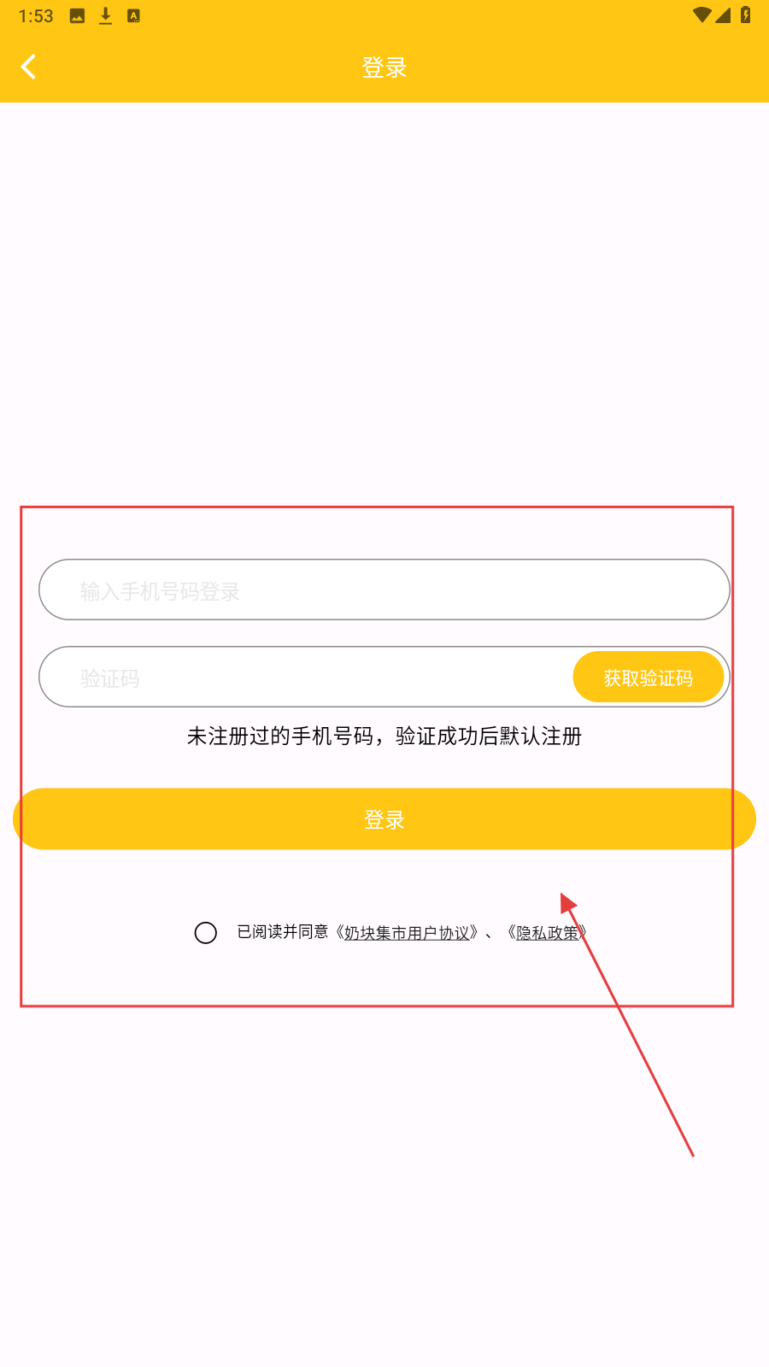
Task: Tap the 未注册过的手机号码 hint text
Action: [x=280, y=736]
